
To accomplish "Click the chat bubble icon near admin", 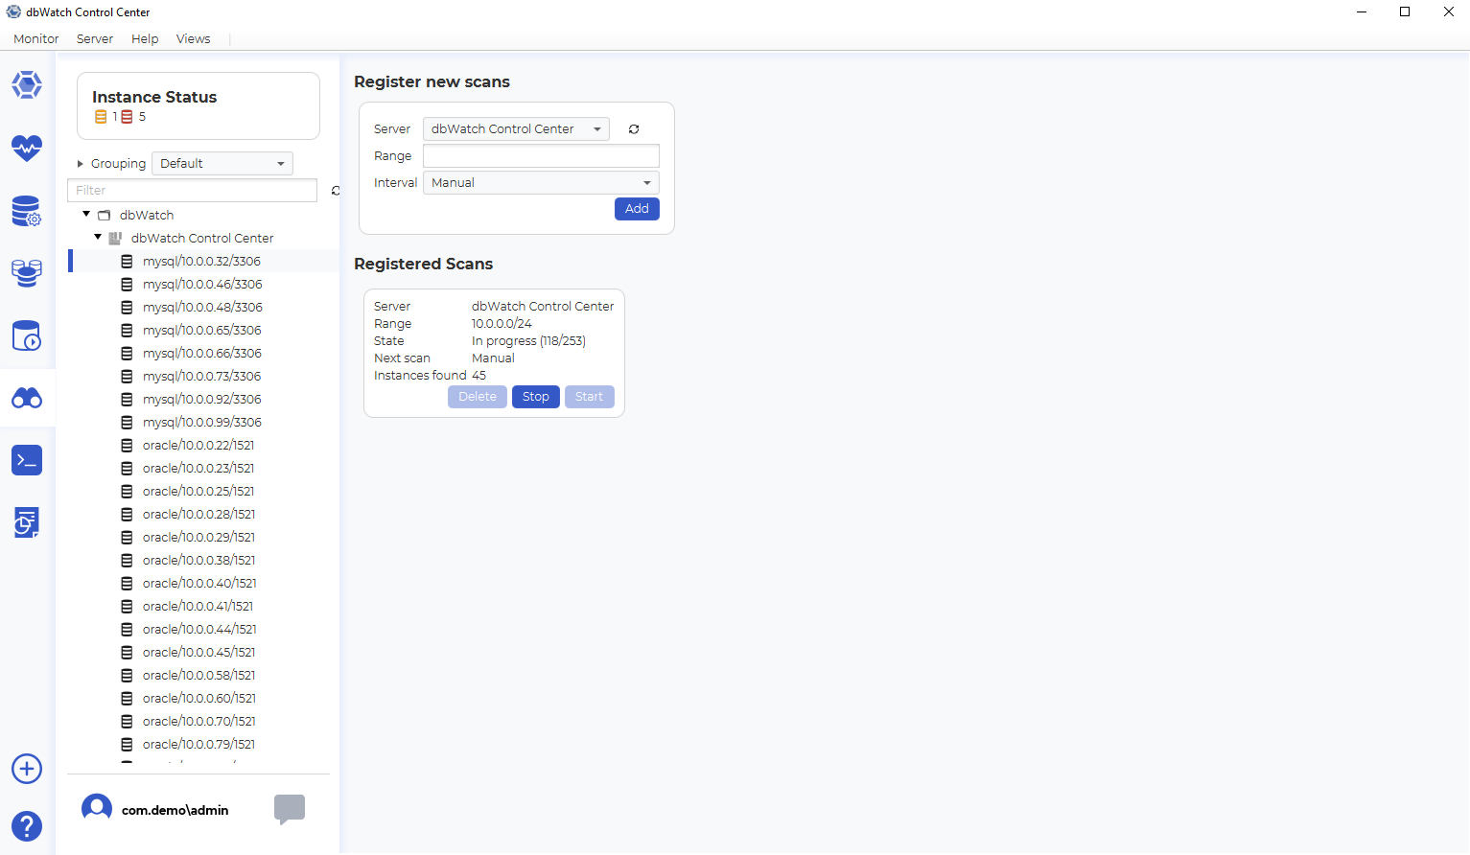I will pyautogui.click(x=290, y=809).
